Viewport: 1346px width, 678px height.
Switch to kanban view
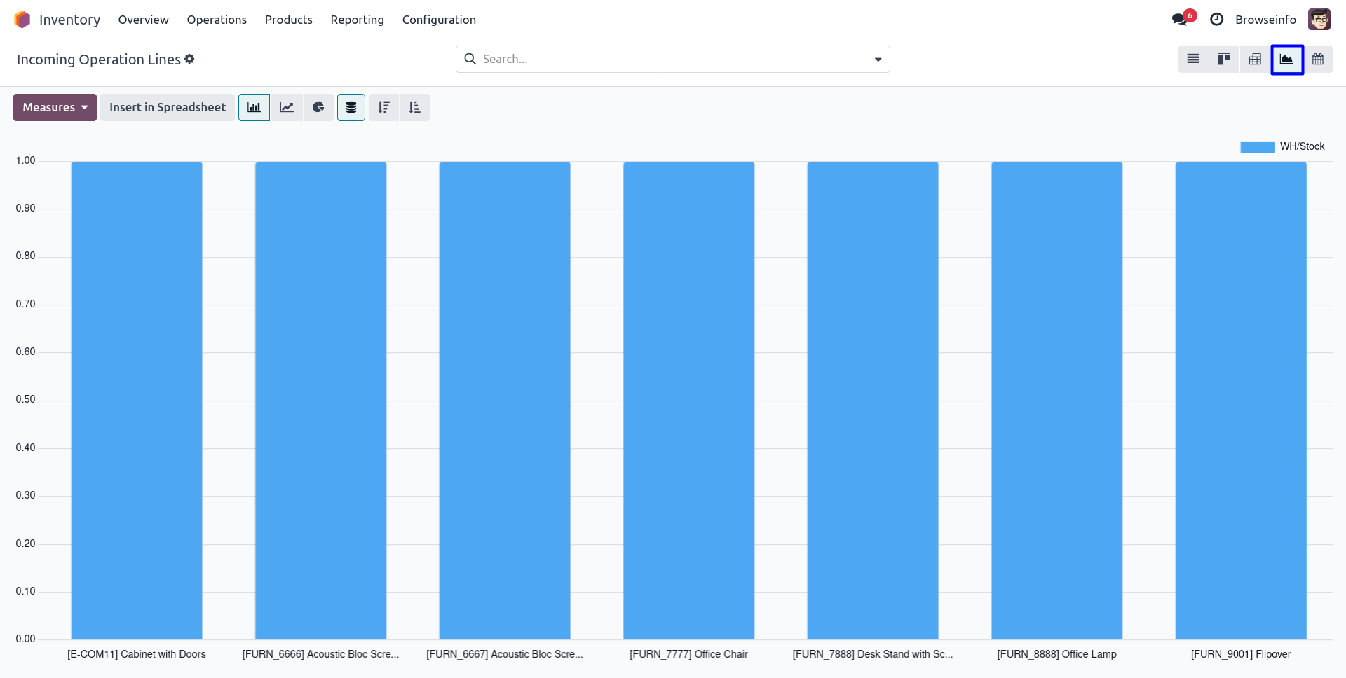(1224, 60)
